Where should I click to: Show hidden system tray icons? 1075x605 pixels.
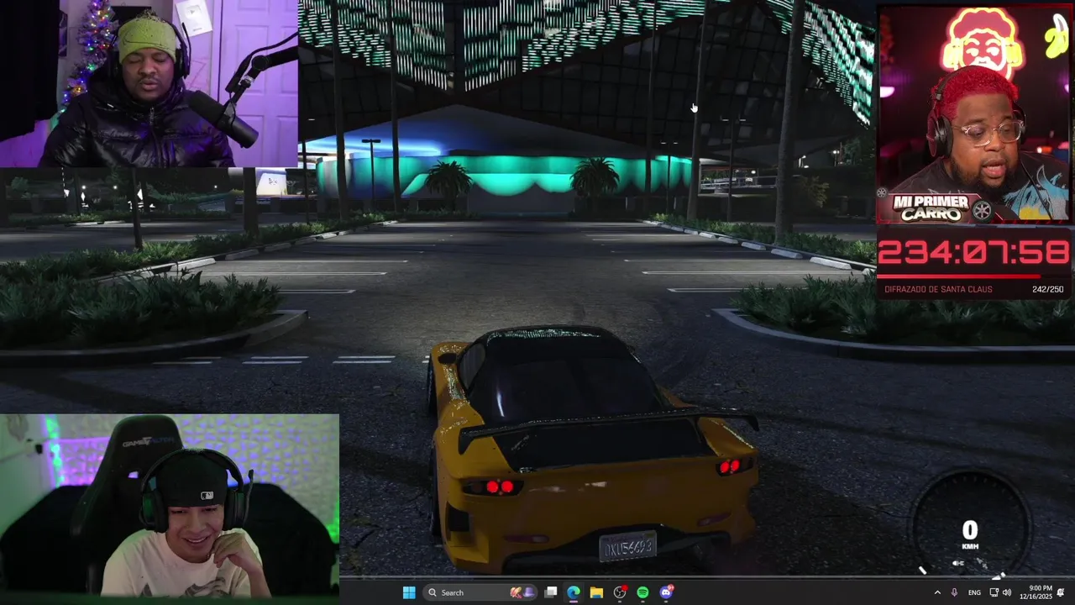(937, 592)
